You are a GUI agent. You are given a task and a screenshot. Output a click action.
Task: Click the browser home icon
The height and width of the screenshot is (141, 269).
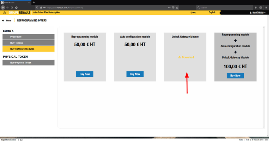(16, 7)
